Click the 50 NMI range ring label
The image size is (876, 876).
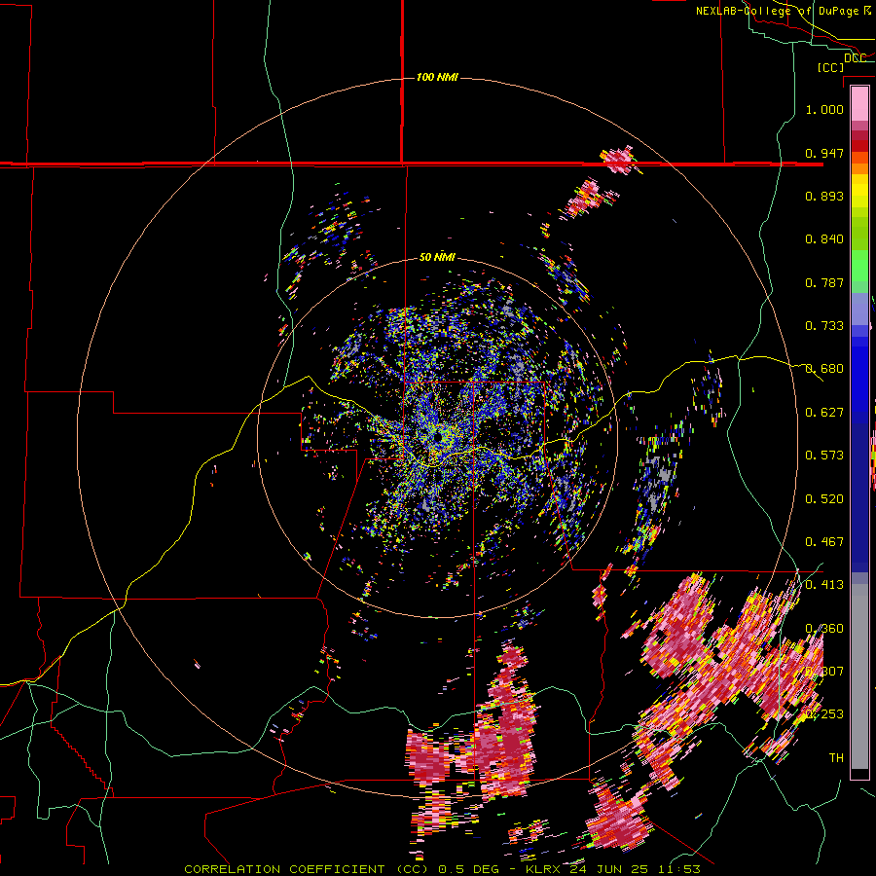pos(437,257)
